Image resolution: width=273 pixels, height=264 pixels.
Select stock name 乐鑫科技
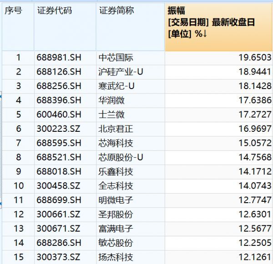pos(116,172)
